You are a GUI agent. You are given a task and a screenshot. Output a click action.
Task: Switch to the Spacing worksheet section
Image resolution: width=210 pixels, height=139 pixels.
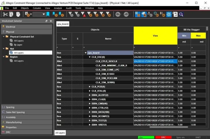click(10, 107)
